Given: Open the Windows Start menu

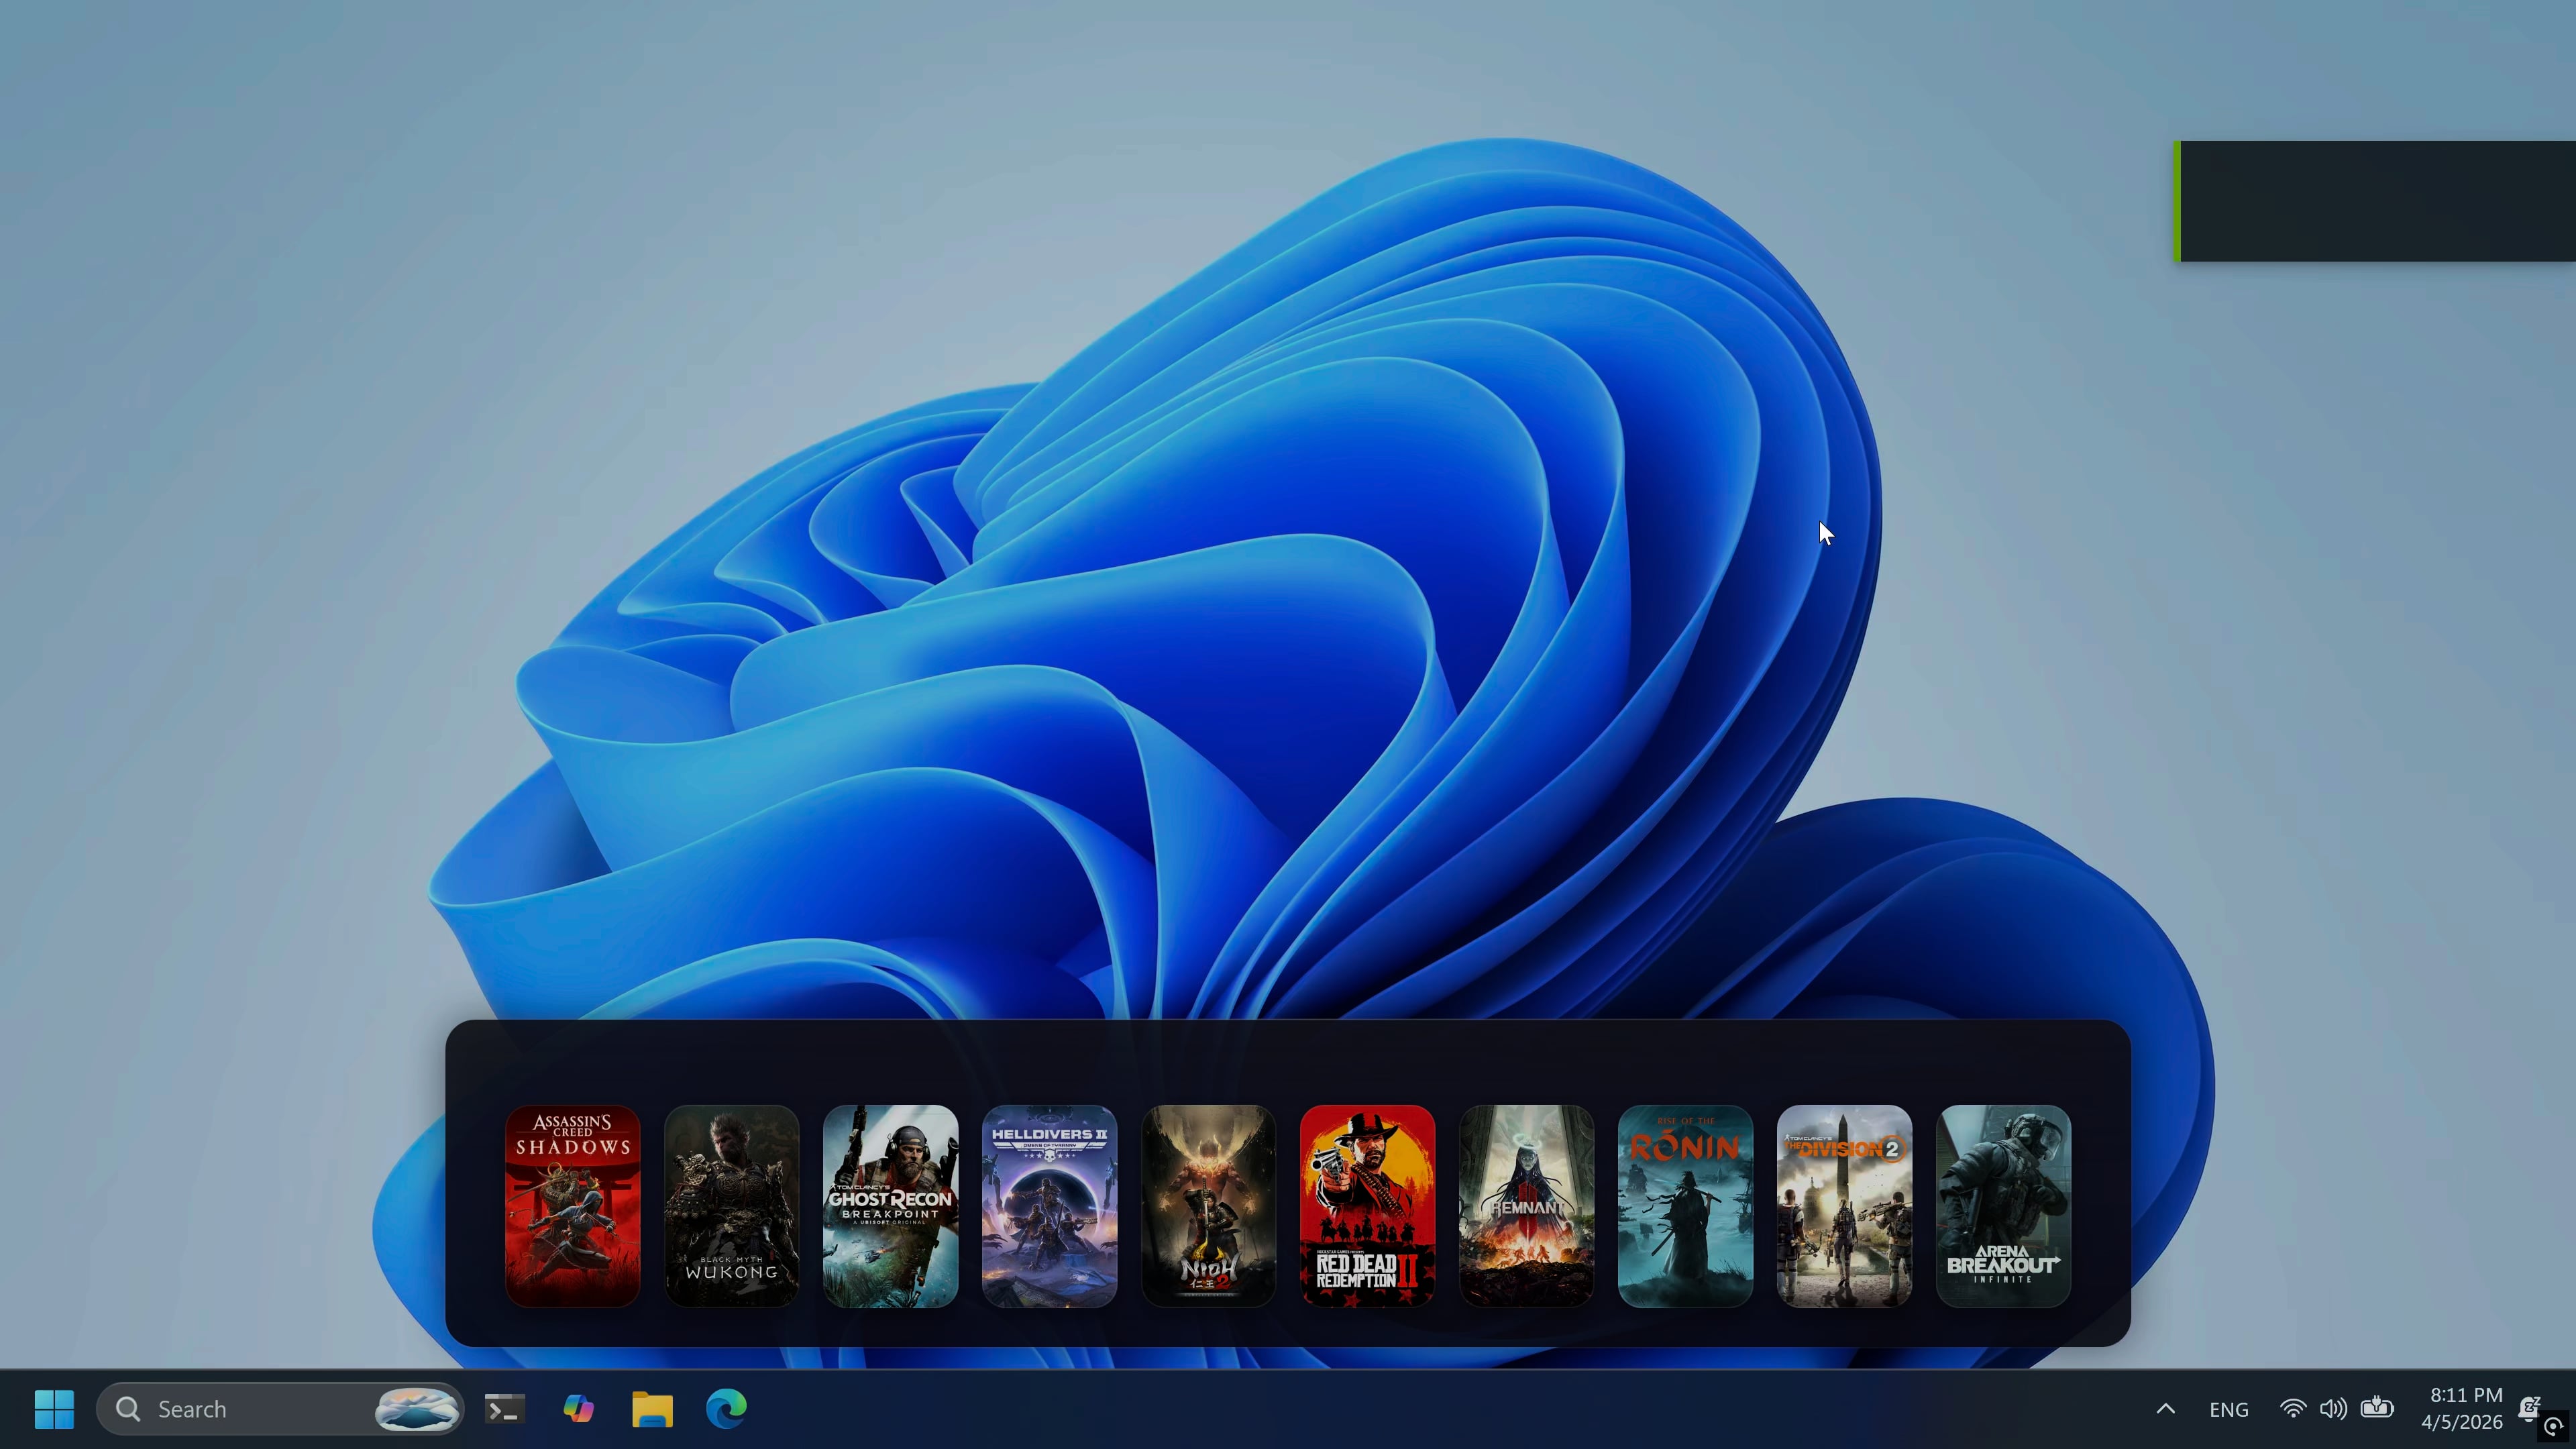Looking at the screenshot, I should pyautogui.click(x=54, y=1409).
